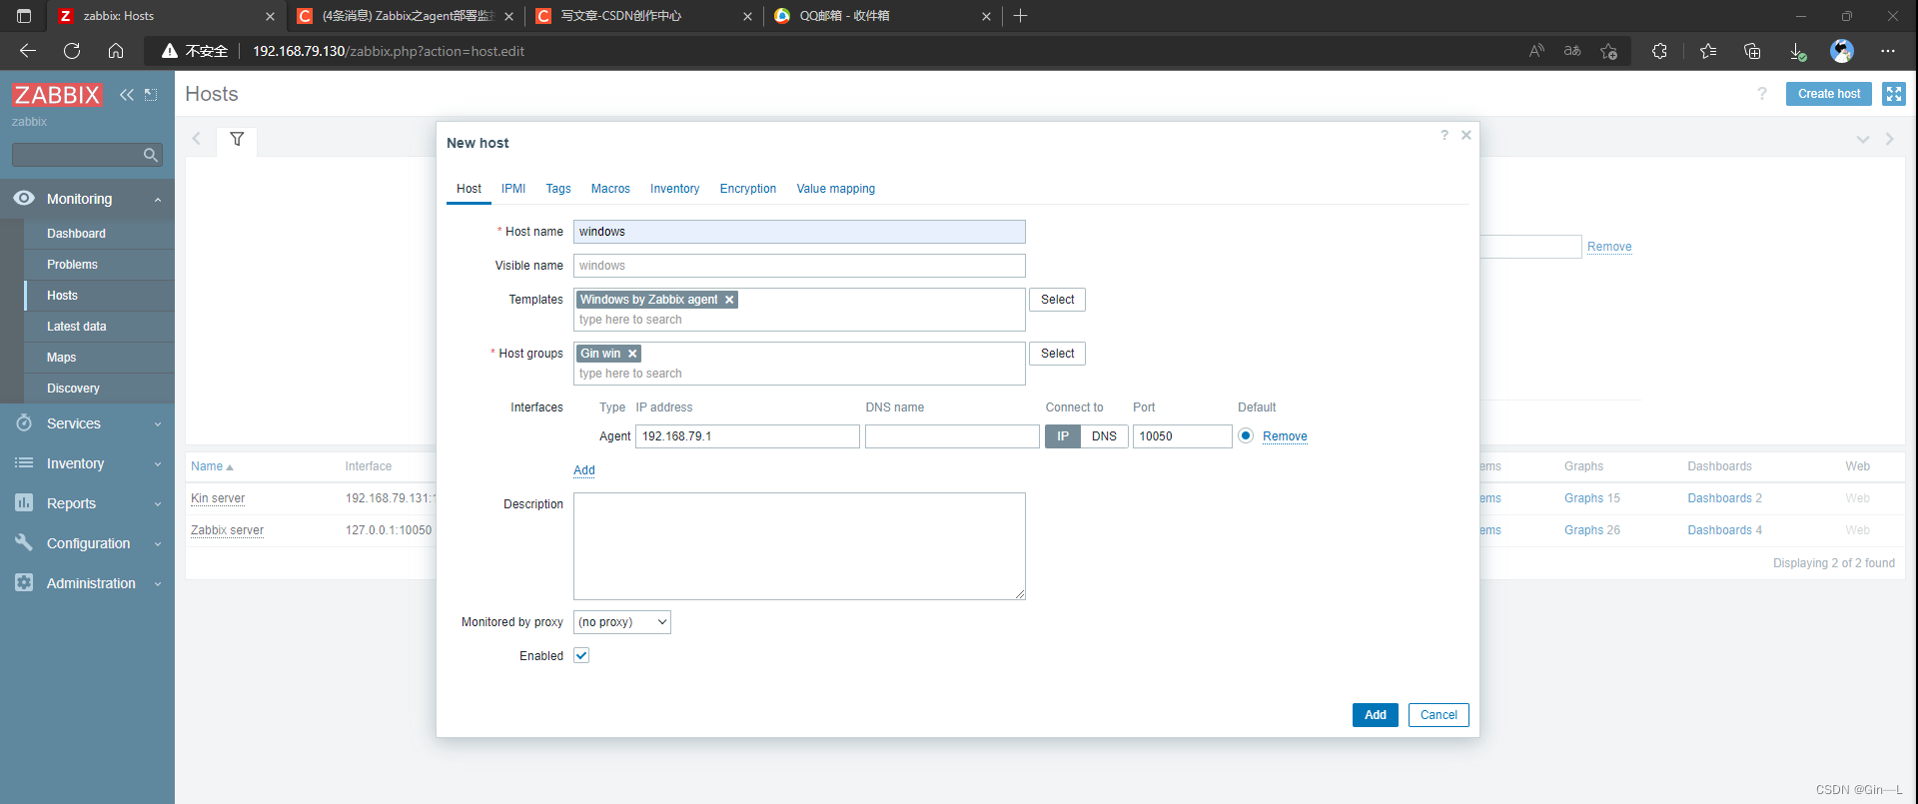This screenshot has height=804, width=1918.
Task: Open the Encryption tab
Action: coord(748,189)
